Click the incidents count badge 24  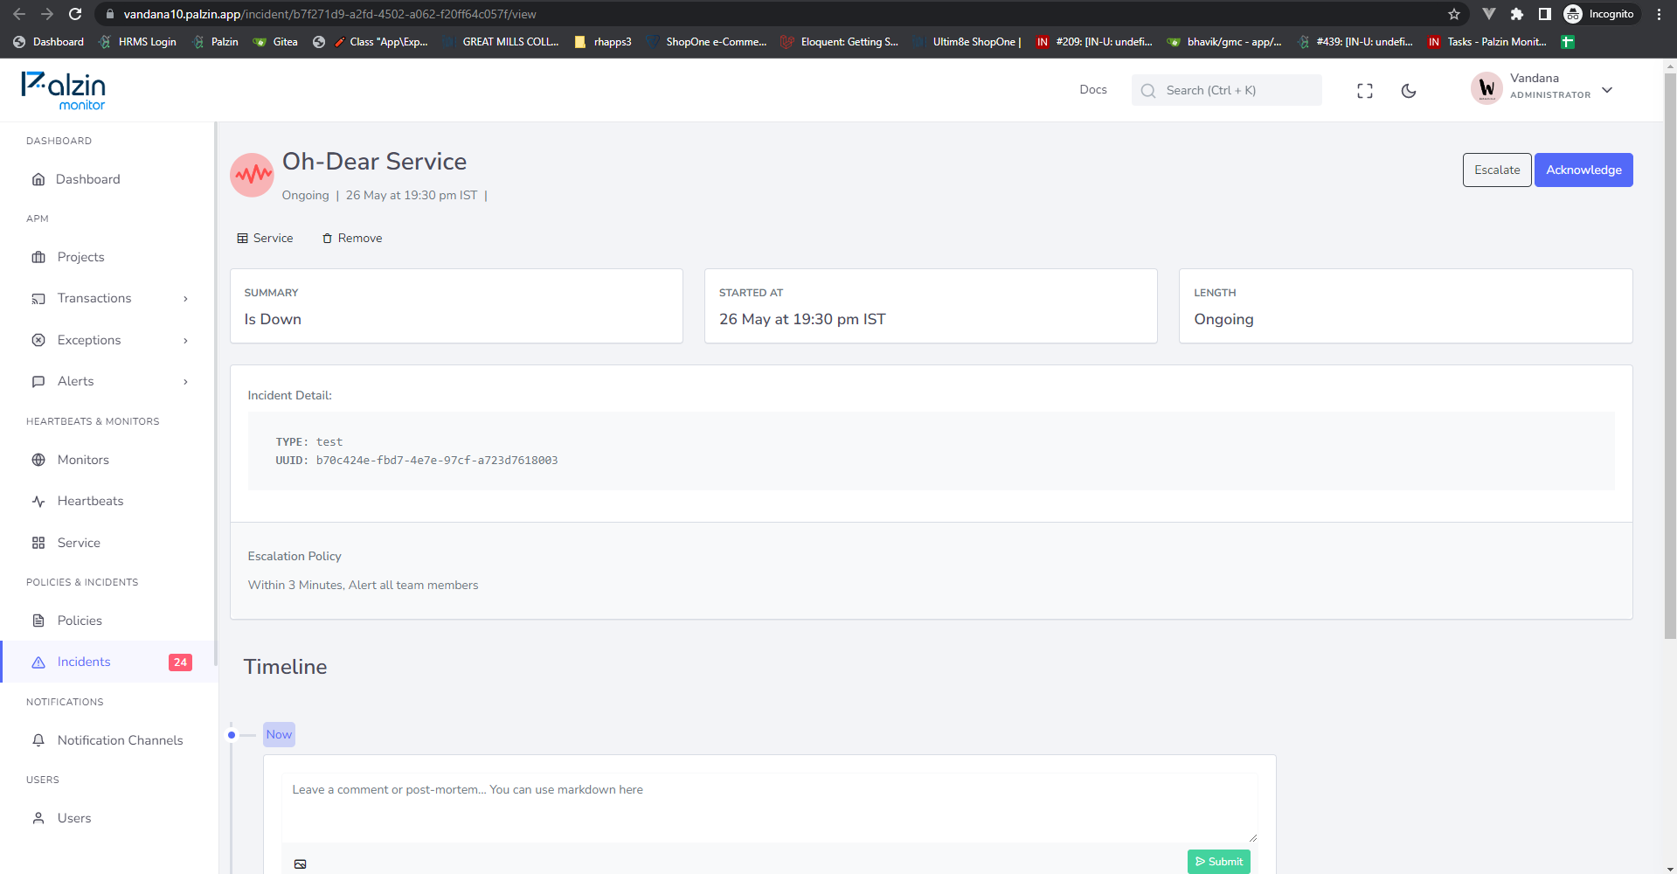180,662
